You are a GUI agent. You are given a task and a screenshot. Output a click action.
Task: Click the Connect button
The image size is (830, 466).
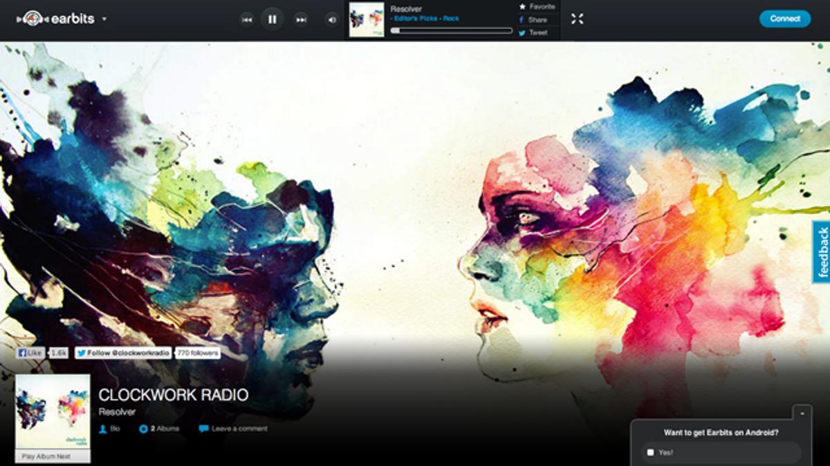785,19
